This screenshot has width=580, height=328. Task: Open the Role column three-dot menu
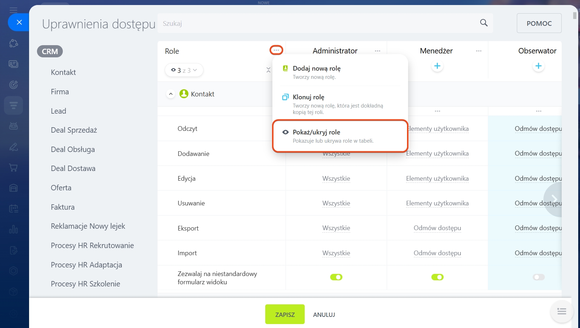point(276,50)
